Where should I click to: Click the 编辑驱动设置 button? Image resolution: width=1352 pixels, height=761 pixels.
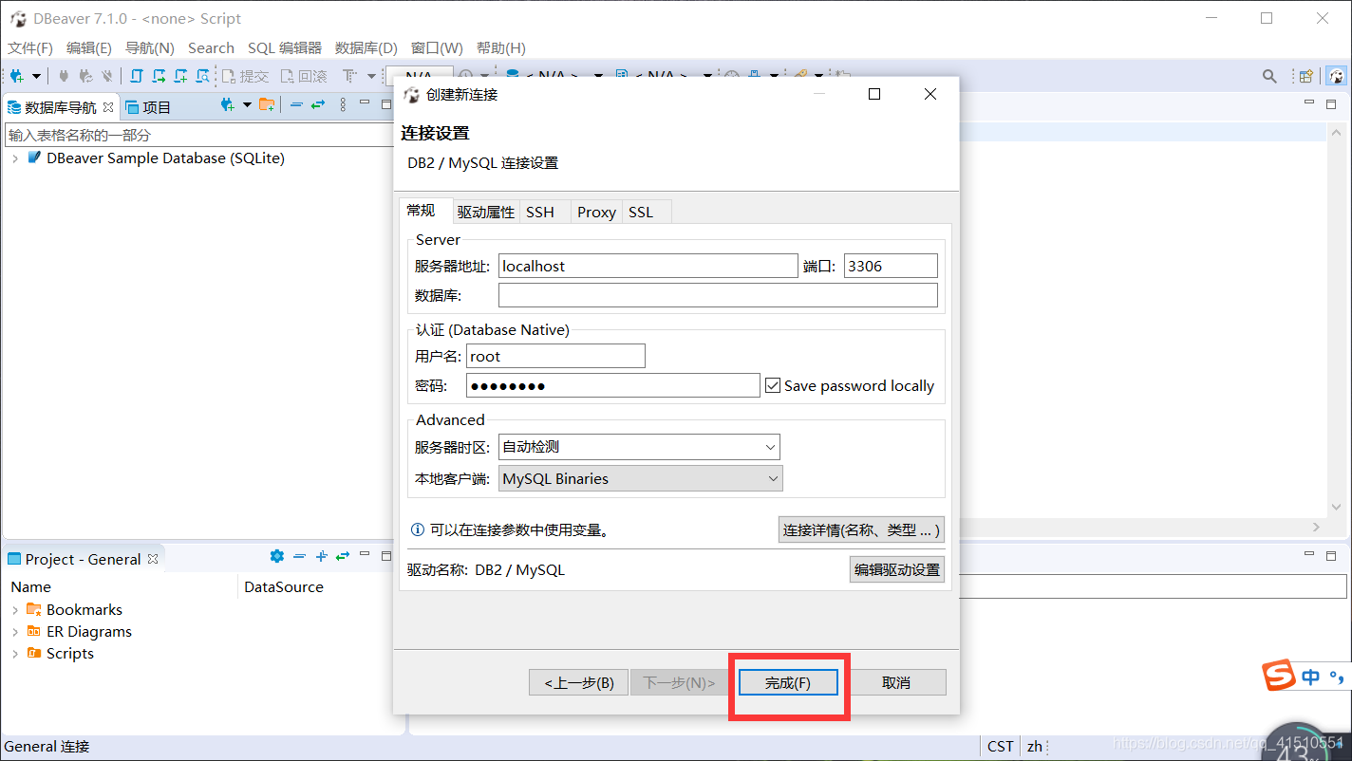coord(896,568)
